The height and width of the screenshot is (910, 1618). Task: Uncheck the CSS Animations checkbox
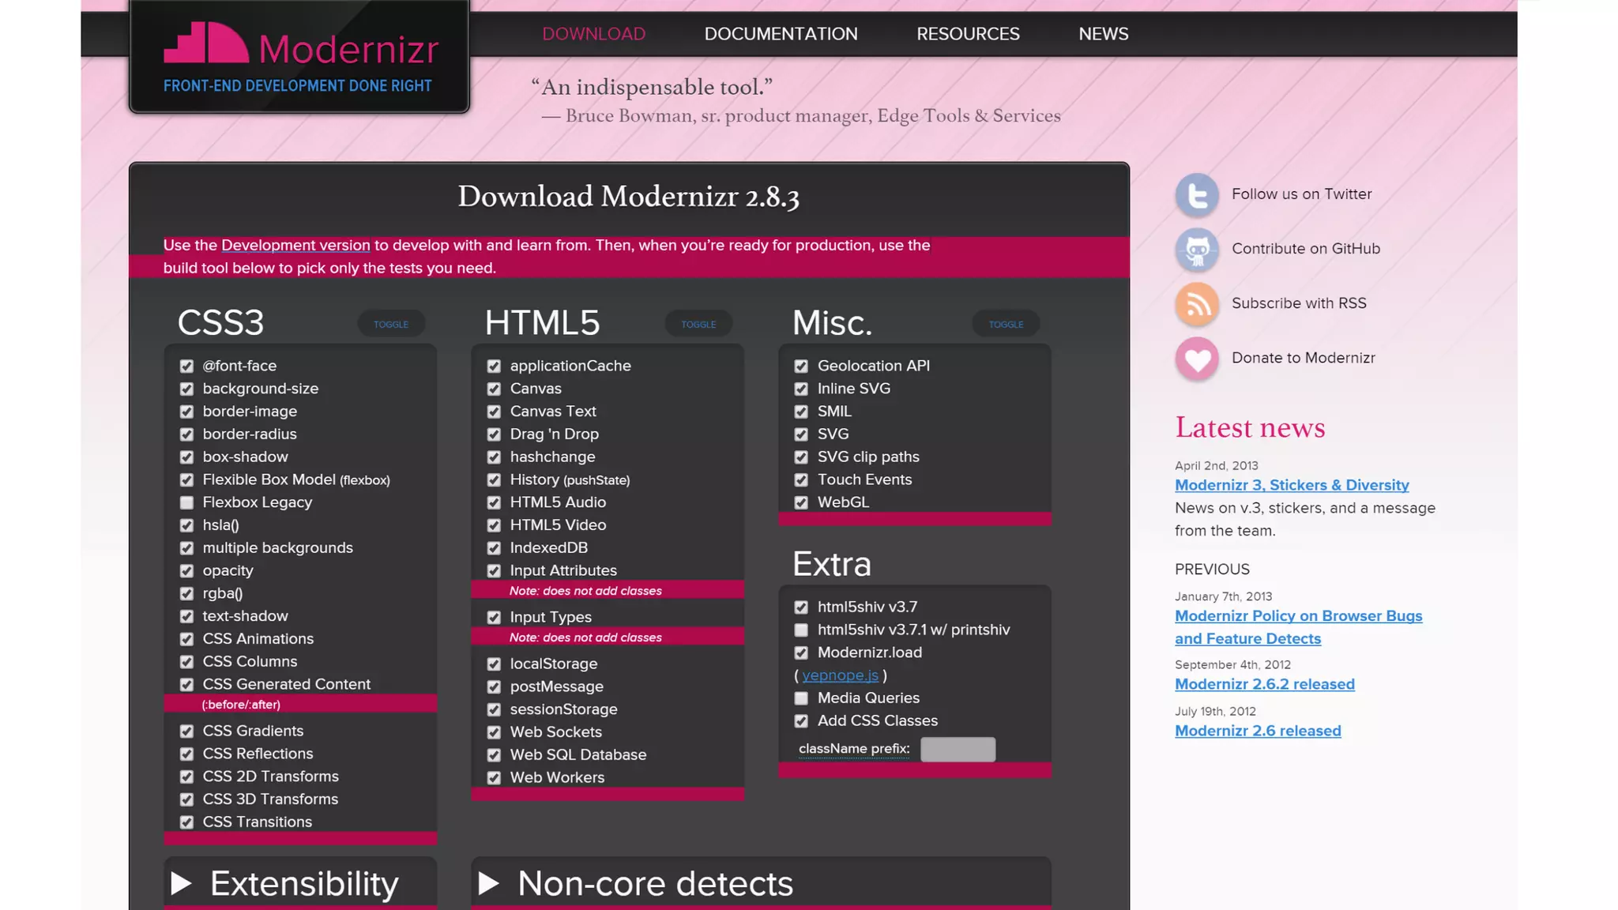[x=186, y=639]
